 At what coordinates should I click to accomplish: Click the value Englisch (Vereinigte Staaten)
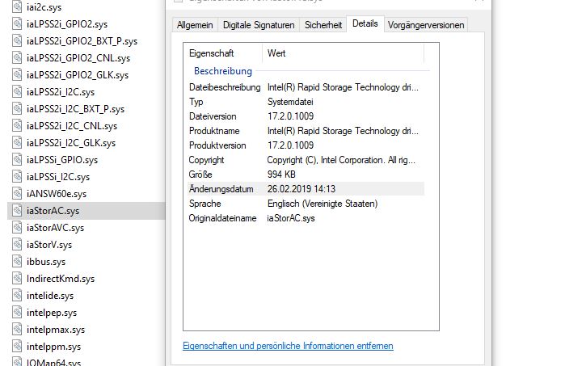[x=323, y=204]
